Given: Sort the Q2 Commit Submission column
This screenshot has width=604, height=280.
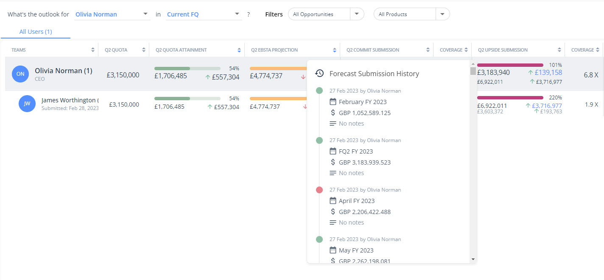Looking at the screenshot, I should pos(428,50).
